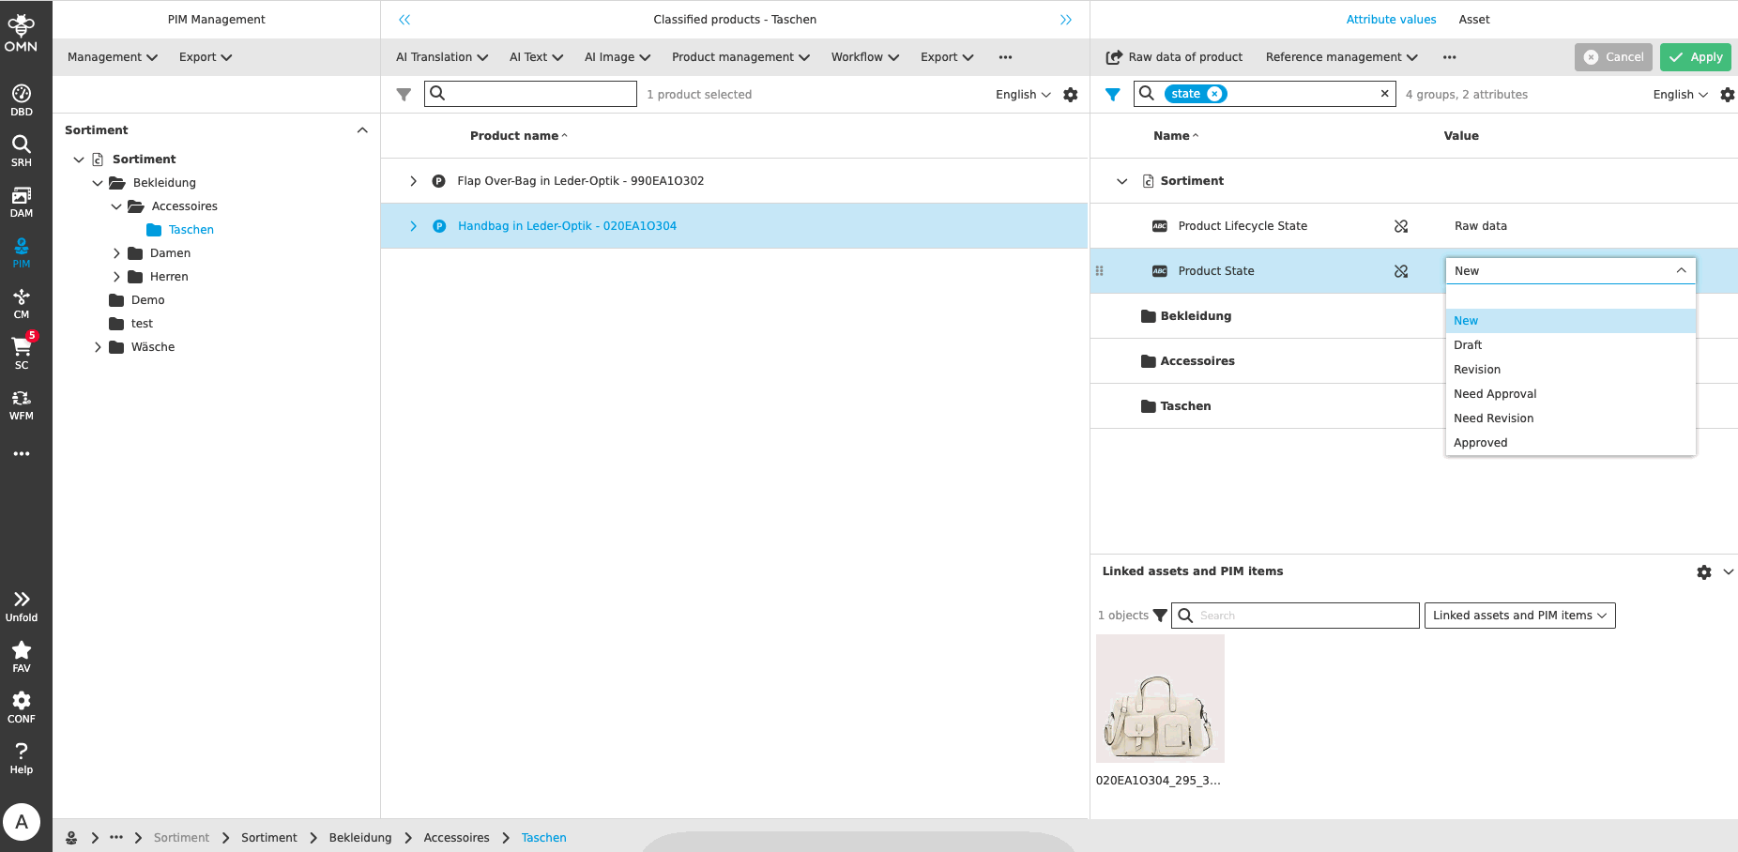Image resolution: width=1738 pixels, height=852 pixels.
Task: Open the Product management menu
Action: click(x=739, y=57)
